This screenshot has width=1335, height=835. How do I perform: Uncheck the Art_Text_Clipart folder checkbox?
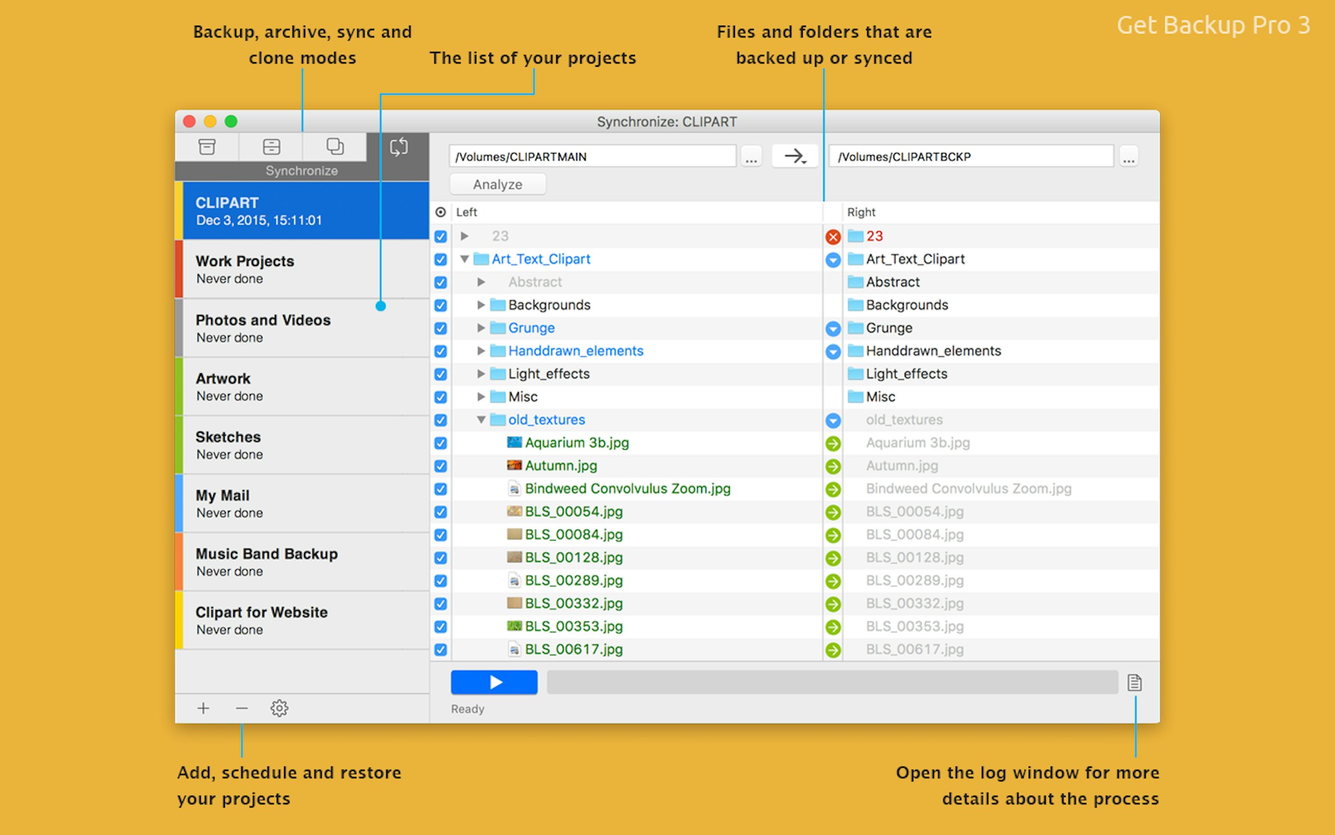(440, 260)
